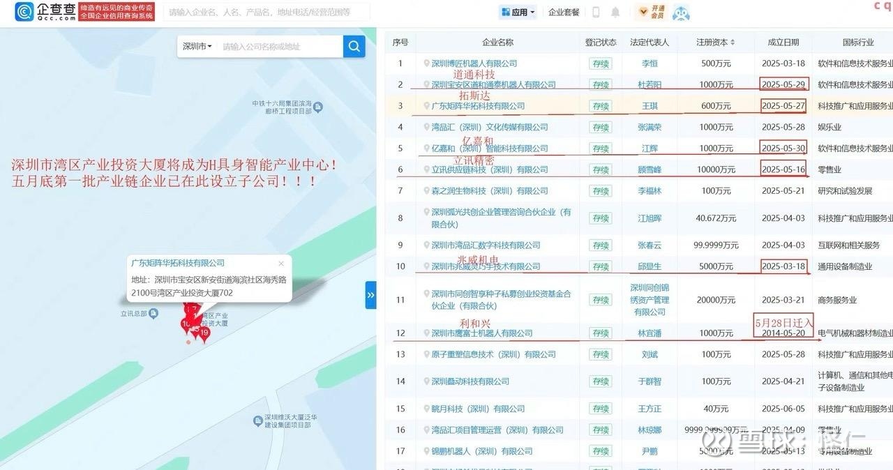Click location pin beside 深圳弧光共创企业管理咨询合伙企业
Viewport: 893px width, 470px height.
(x=426, y=212)
